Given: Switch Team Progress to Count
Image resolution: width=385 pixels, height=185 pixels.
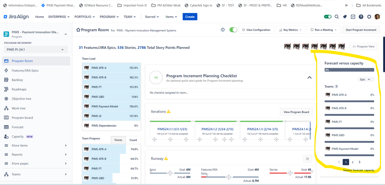Looking at the screenshot, I should [133, 140].
